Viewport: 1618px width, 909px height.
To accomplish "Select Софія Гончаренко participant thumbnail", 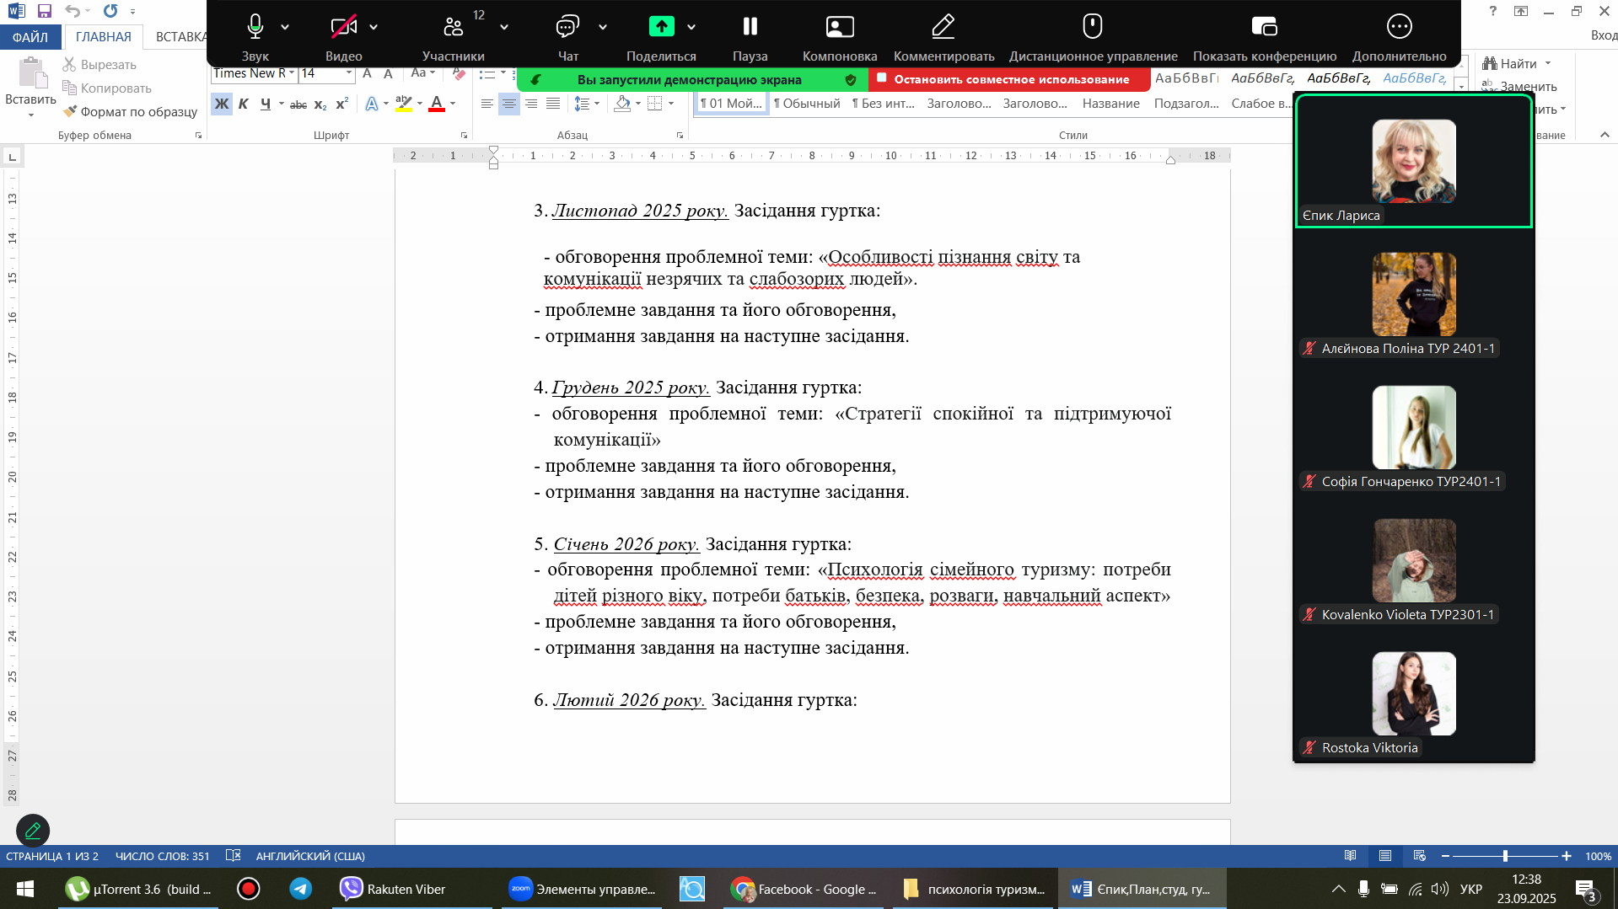I will point(1413,428).
